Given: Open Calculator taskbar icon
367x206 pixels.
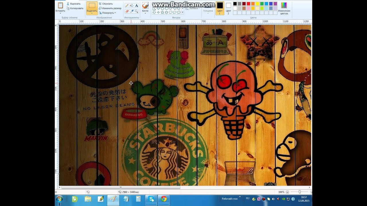Looking at the screenshot, I should click(x=138, y=199).
